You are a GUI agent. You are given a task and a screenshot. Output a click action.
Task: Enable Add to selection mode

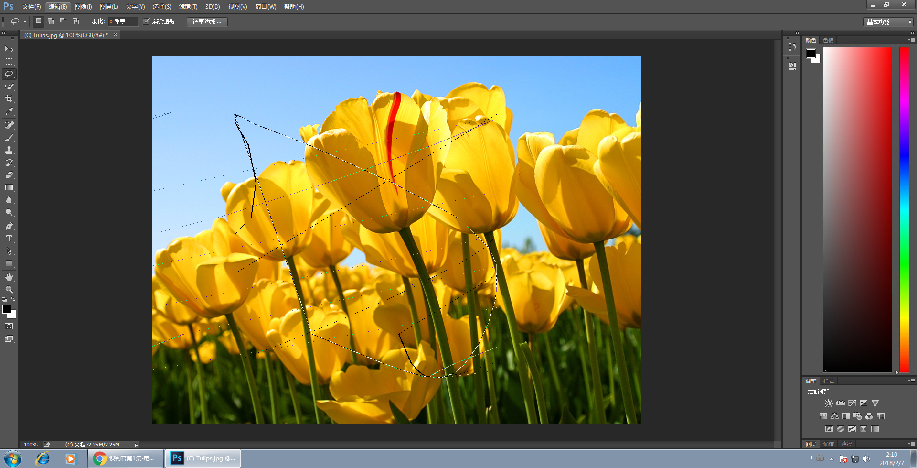click(x=51, y=22)
